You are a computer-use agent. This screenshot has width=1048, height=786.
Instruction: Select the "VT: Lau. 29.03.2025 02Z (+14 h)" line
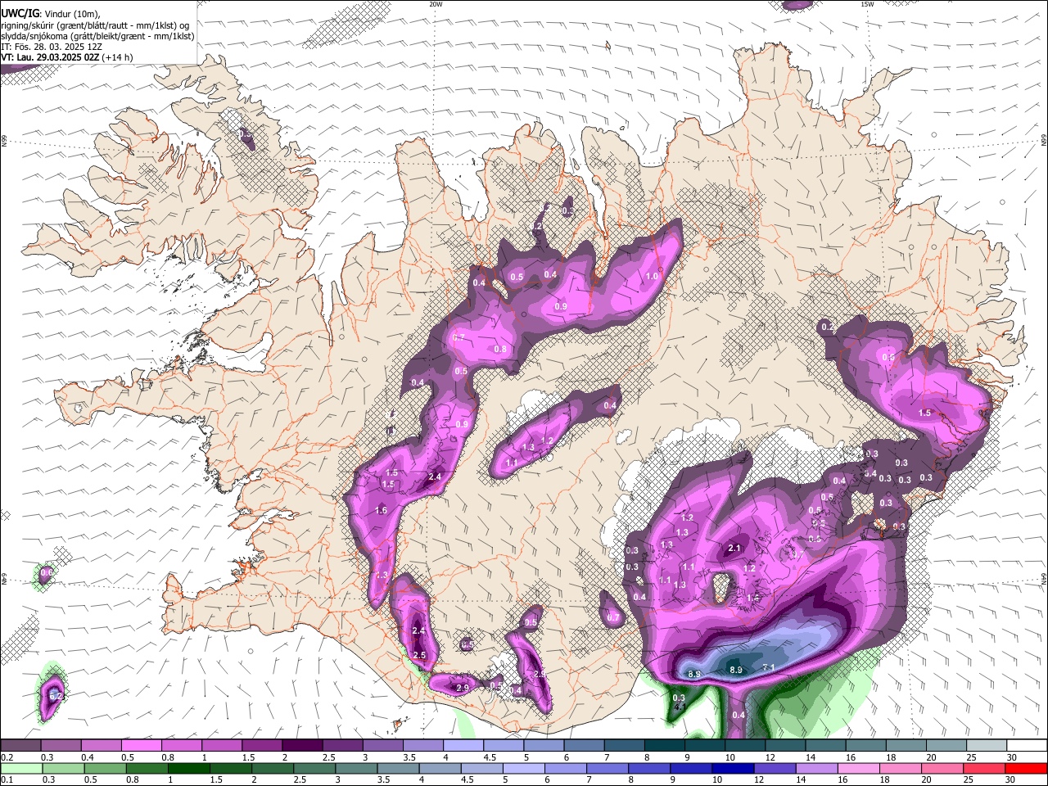[x=67, y=57]
